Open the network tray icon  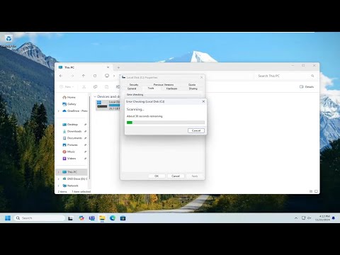[x=304, y=218]
